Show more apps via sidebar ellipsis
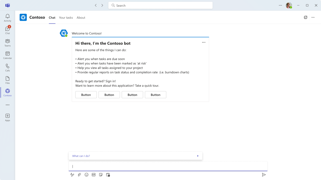Image resolution: width=321 pixels, height=180 pixels. pos(7,105)
